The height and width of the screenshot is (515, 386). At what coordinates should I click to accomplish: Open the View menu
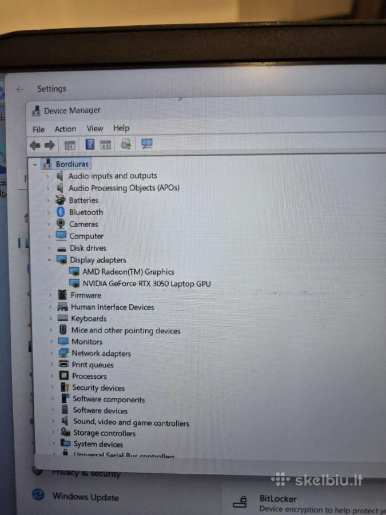point(95,128)
